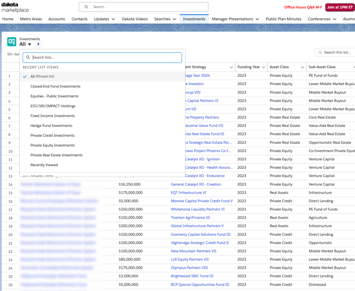Click checkmark beside All (Pinned list)
Image resolution: width=355 pixels, height=291 pixels.
(x=25, y=76)
